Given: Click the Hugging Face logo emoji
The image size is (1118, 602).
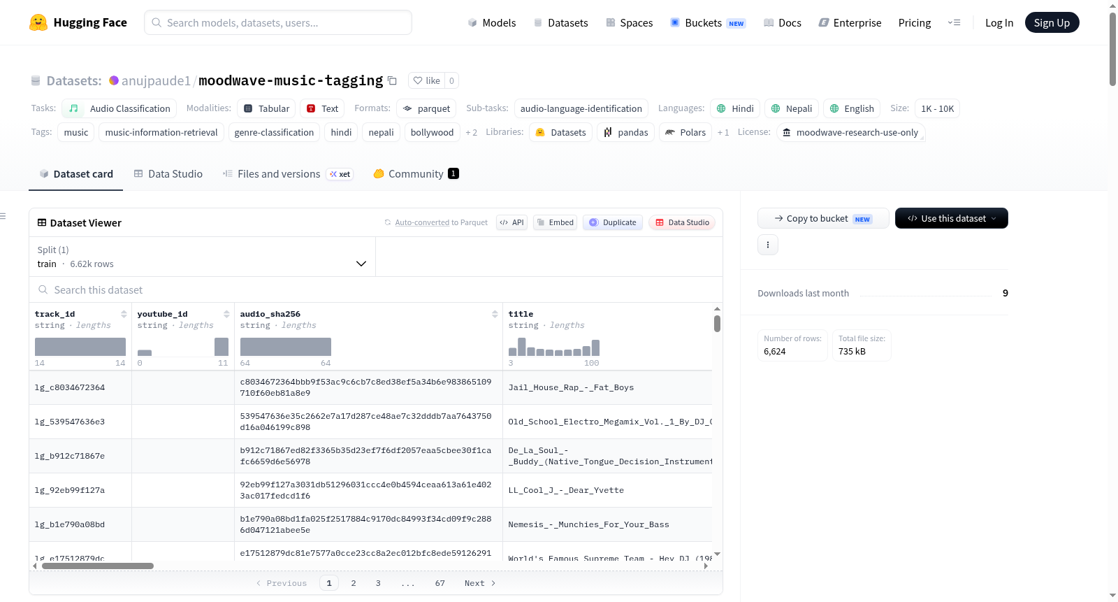Looking at the screenshot, I should [x=38, y=22].
